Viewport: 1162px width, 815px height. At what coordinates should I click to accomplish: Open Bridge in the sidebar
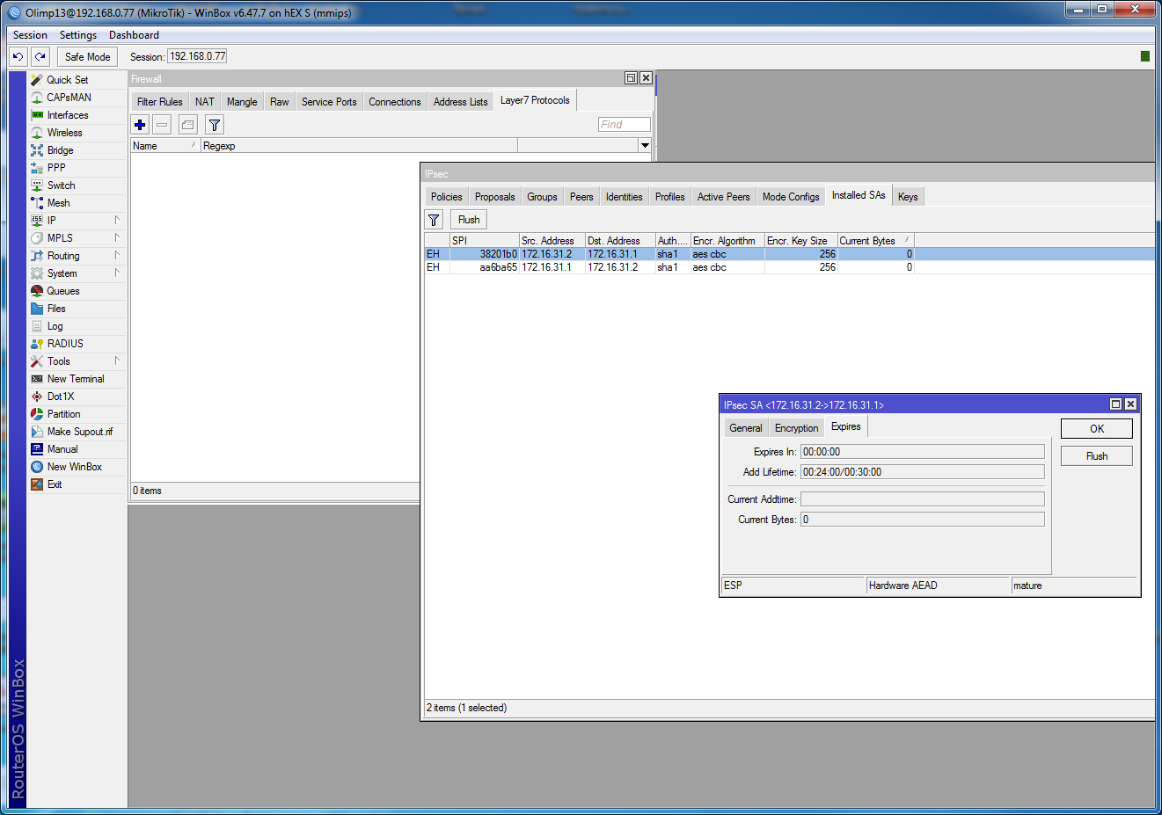(x=60, y=150)
